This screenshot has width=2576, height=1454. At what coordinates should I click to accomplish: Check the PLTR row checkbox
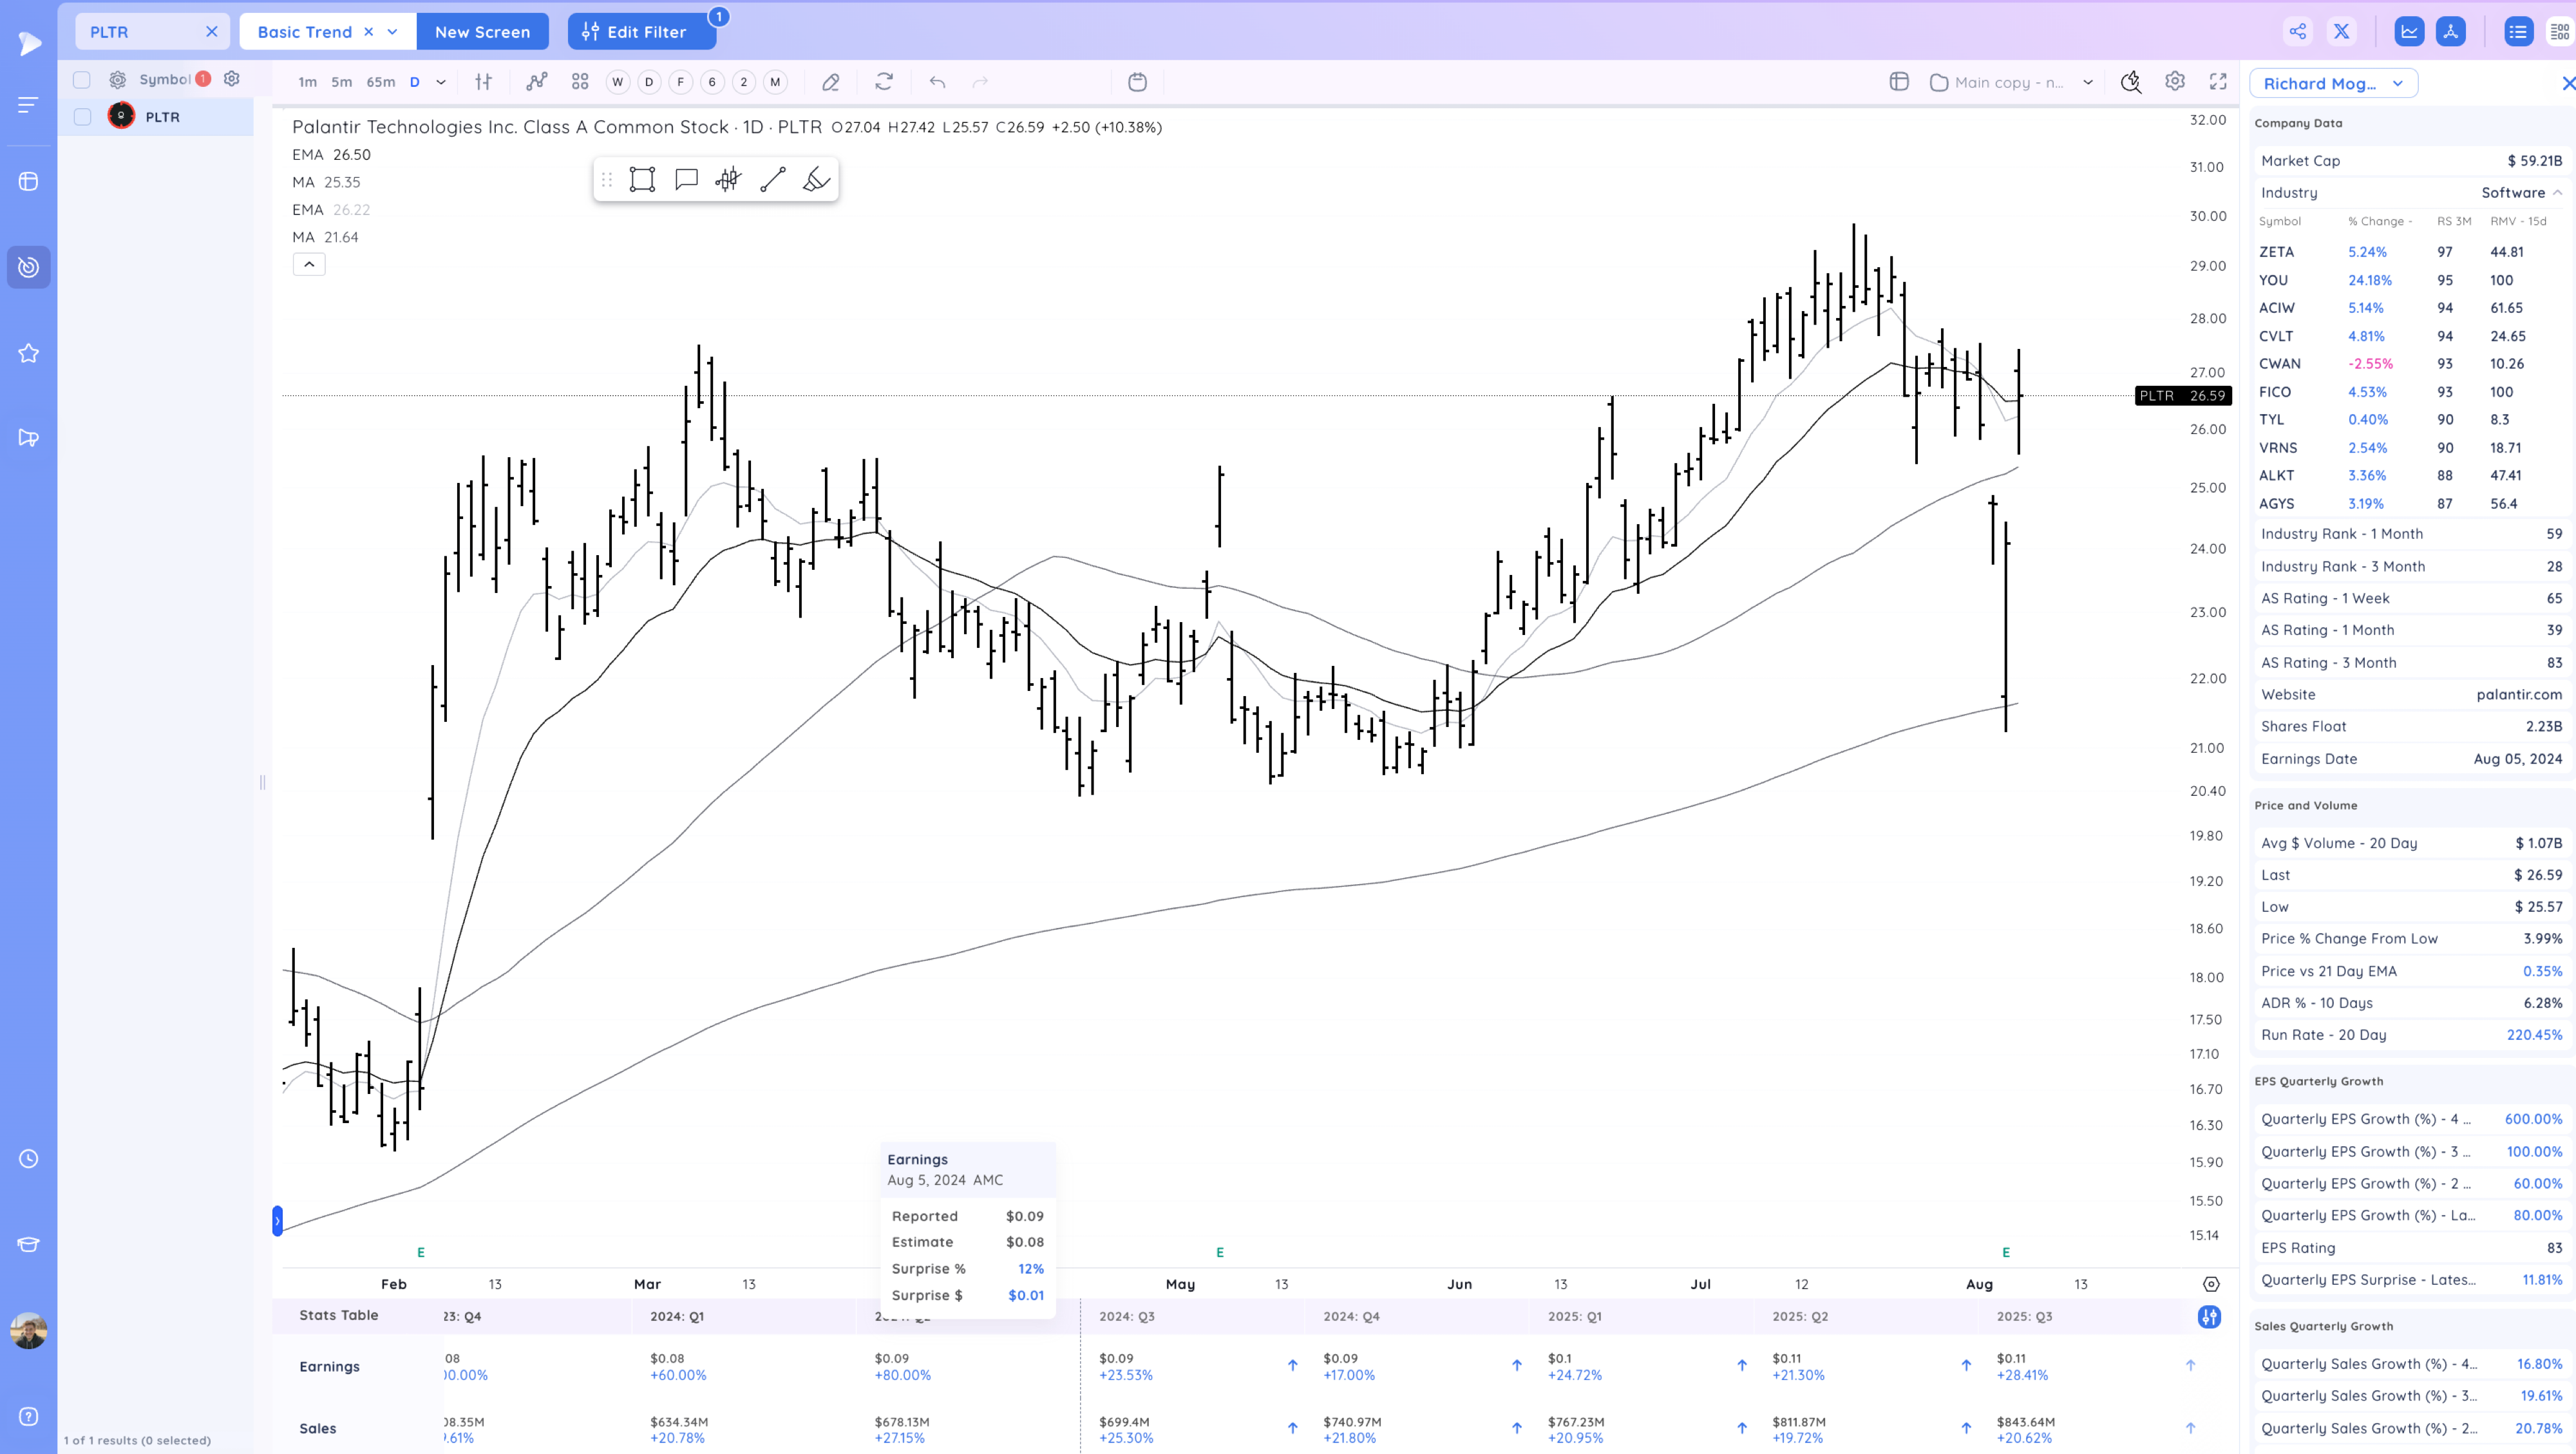(x=82, y=117)
